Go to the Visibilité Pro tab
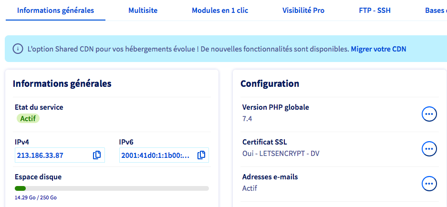This screenshot has width=447, height=207. click(x=303, y=10)
